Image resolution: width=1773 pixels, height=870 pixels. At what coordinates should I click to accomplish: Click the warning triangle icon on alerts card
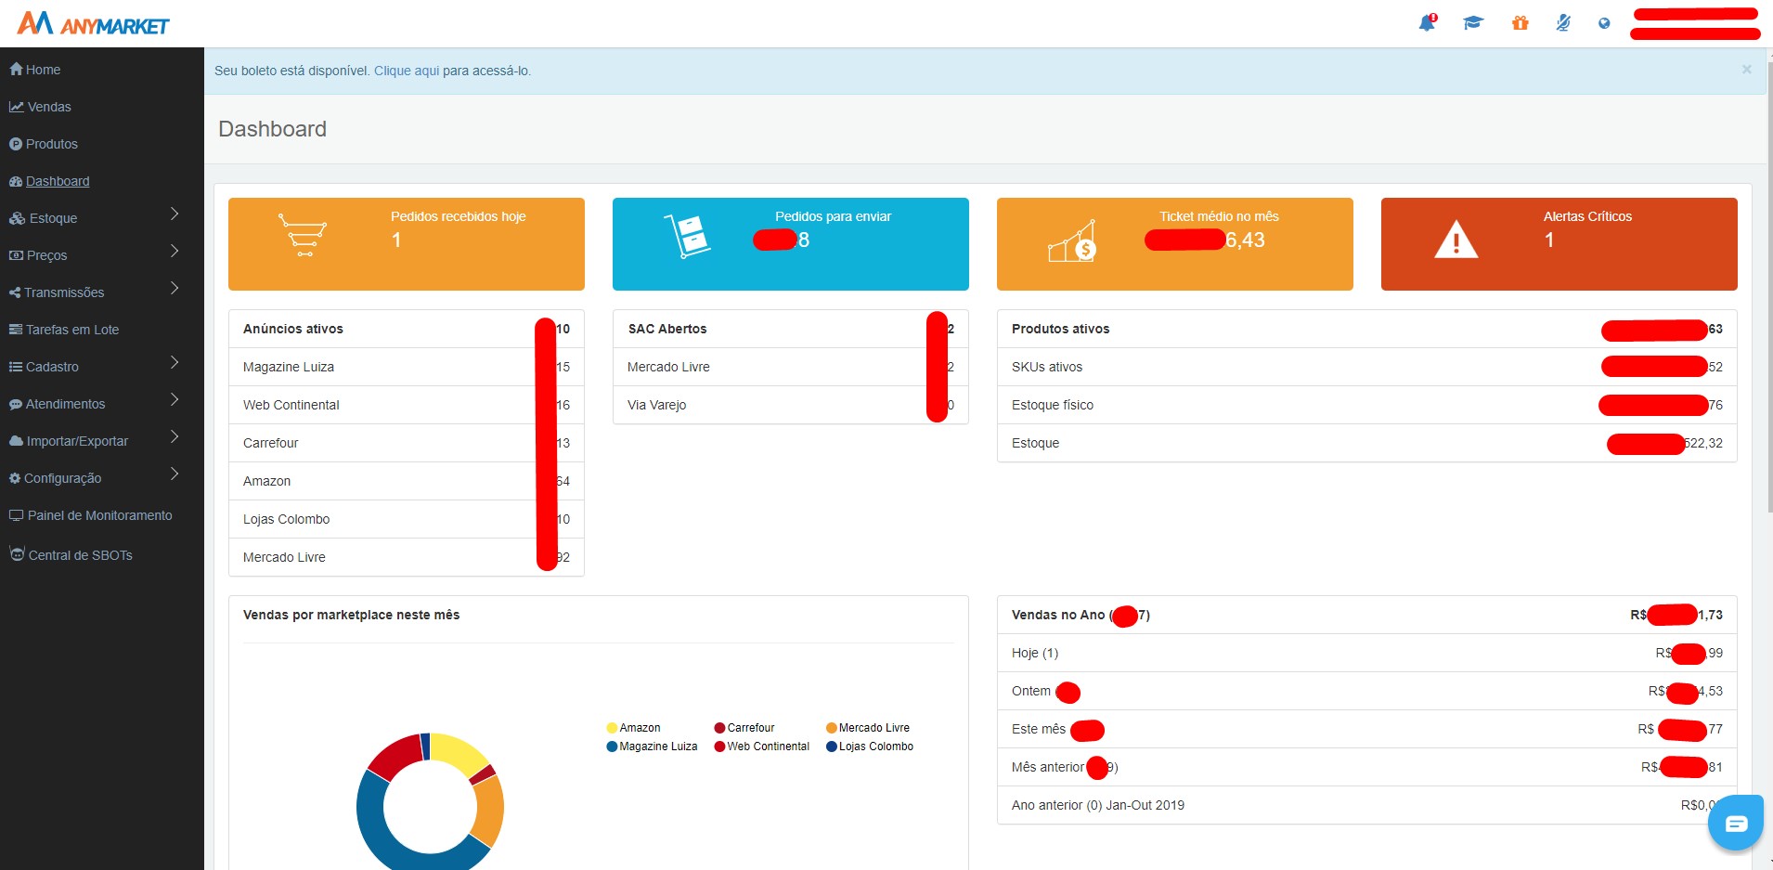pos(1456,240)
